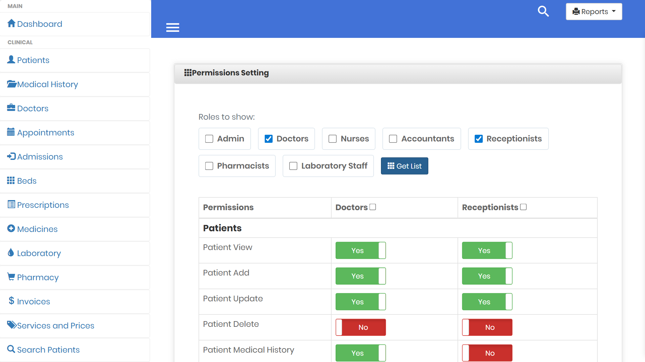Click the Dashboard home icon

pyautogui.click(x=11, y=23)
